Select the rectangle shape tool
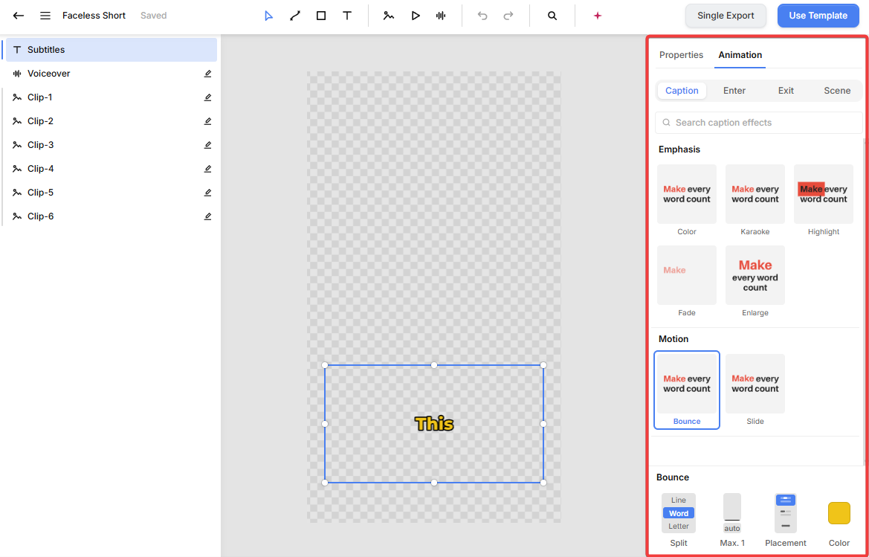The width and height of the screenshot is (869, 557). [321, 16]
